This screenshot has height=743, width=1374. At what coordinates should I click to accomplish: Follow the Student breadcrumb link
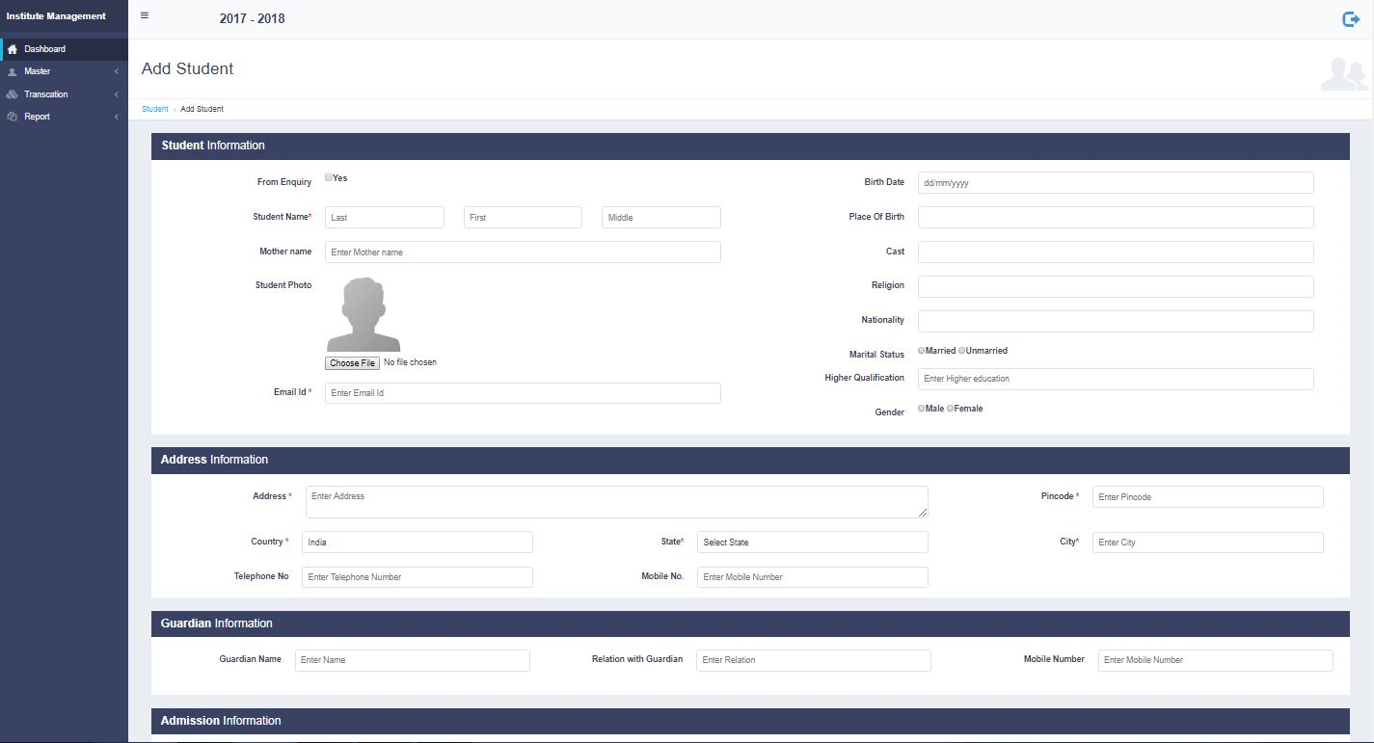coord(154,109)
